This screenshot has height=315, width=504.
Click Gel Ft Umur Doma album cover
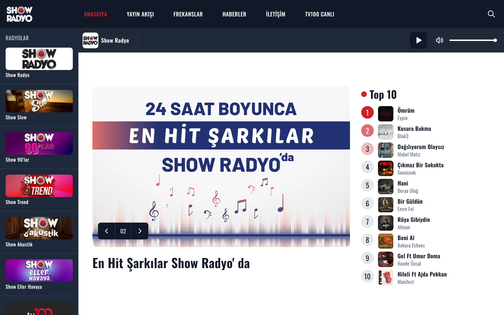(386, 259)
